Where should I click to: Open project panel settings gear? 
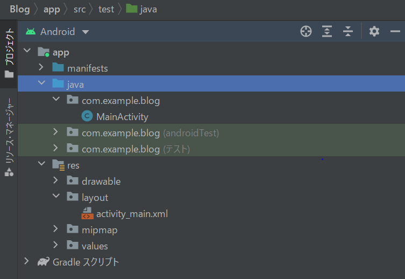pos(374,32)
